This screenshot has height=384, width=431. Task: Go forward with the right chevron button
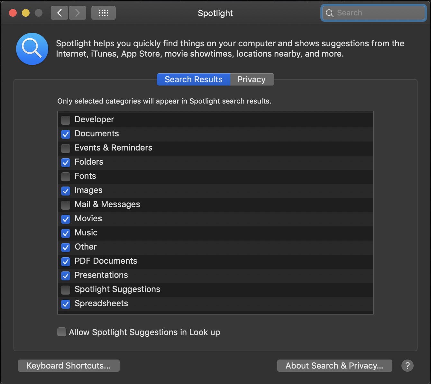(78, 13)
